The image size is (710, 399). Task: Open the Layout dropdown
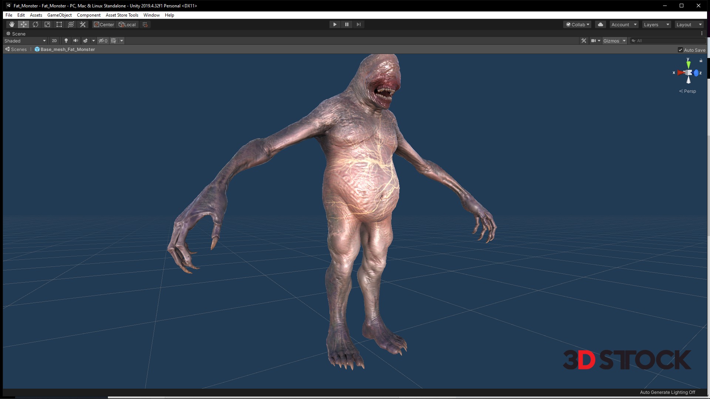tap(689, 24)
